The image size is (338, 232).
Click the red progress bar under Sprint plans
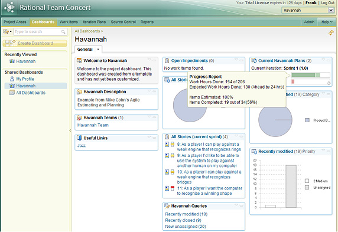click(x=310, y=81)
